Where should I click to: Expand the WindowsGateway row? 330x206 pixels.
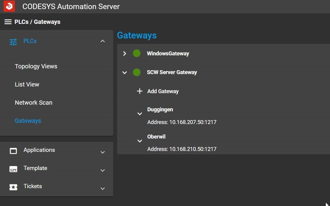[125, 54]
